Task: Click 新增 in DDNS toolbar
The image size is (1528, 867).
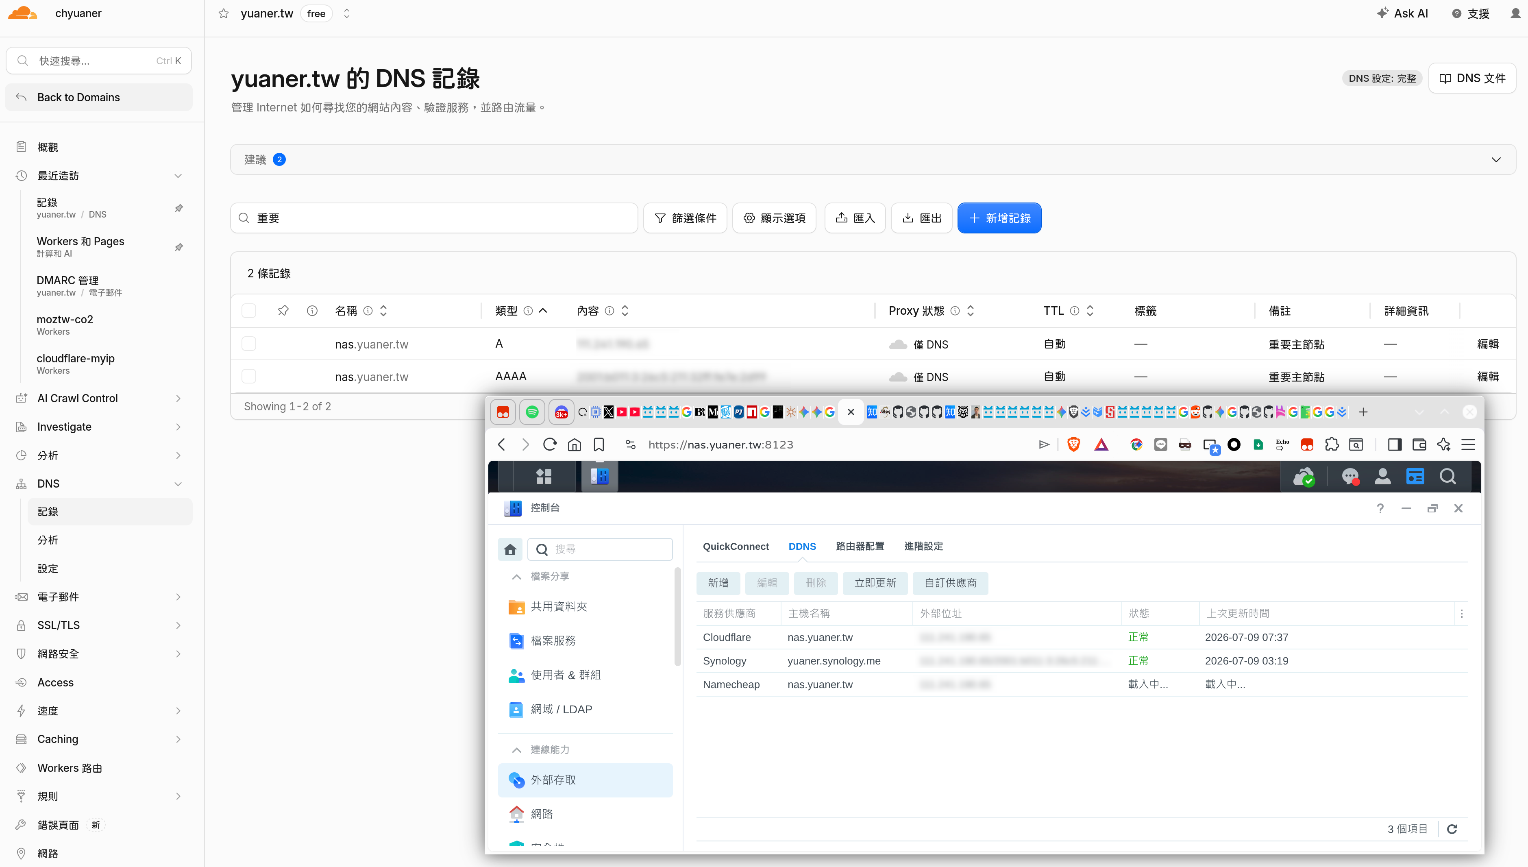Action: pos(718,583)
